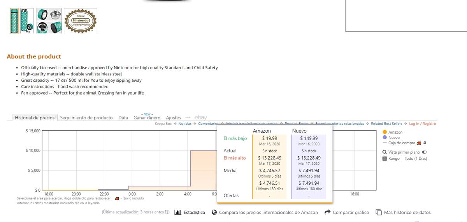
Task: Open the Keepa Box link
Action: coord(163,124)
